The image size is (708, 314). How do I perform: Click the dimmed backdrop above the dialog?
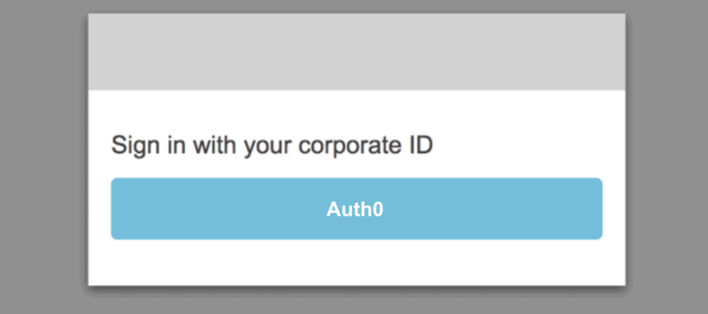point(356,6)
